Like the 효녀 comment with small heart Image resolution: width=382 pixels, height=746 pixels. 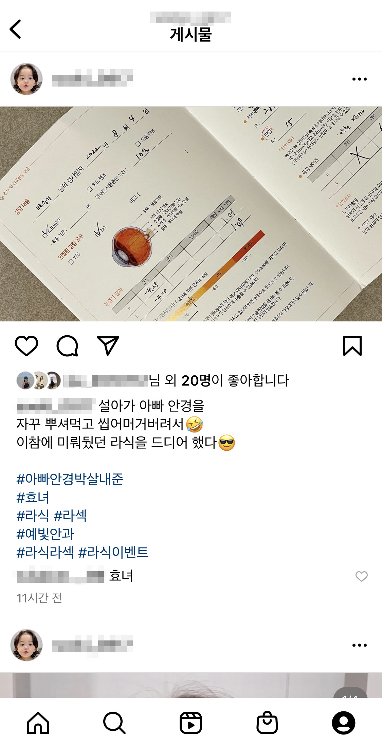click(x=362, y=576)
